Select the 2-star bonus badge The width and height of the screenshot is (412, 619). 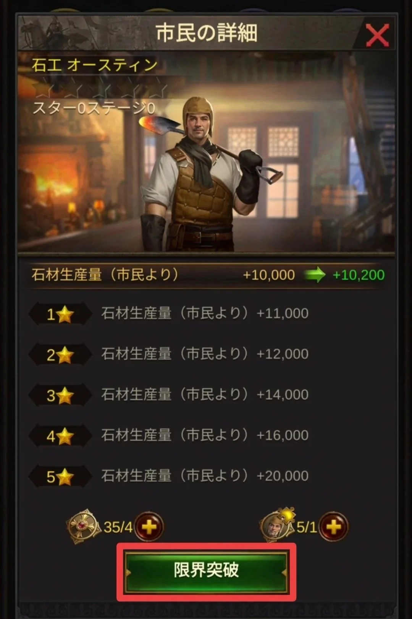click(x=60, y=355)
